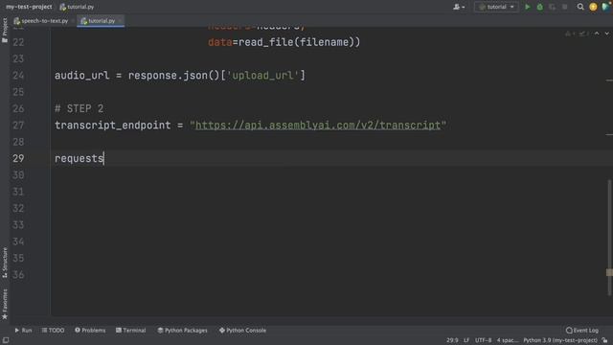Start debugging with the green bug icon
The height and width of the screenshot is (345, 613).
540,7
